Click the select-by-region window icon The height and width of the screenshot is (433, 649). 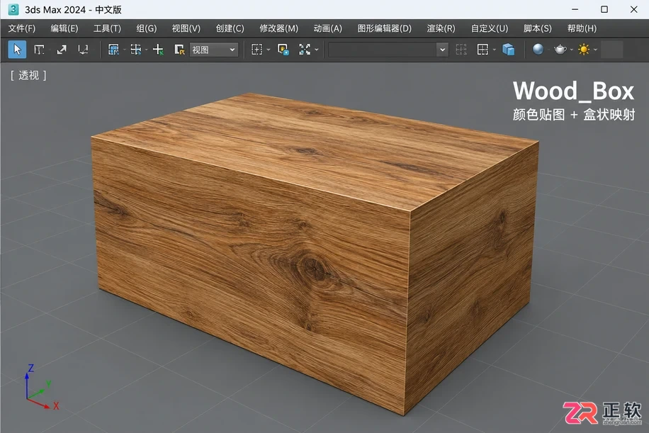point(113,50)
